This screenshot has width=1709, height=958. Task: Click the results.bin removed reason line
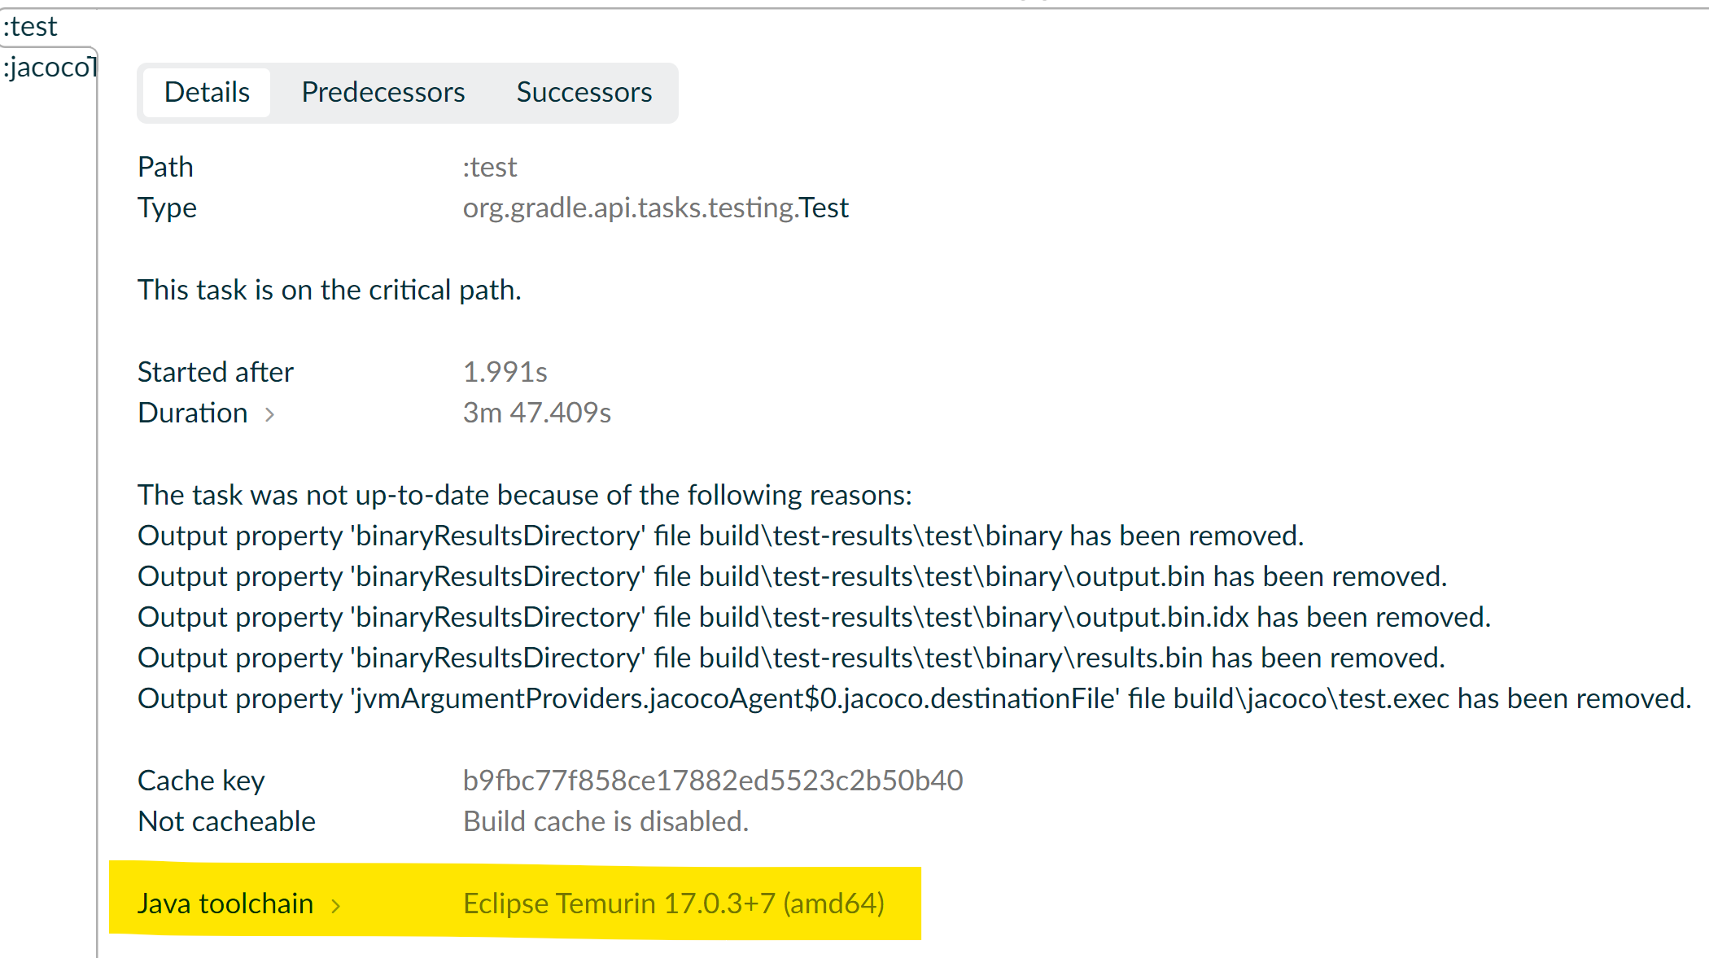[x=790, y=658]
